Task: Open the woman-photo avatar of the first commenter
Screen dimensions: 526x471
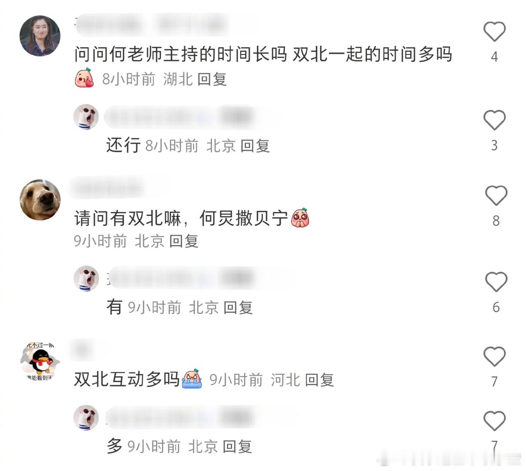Action: 40,36
